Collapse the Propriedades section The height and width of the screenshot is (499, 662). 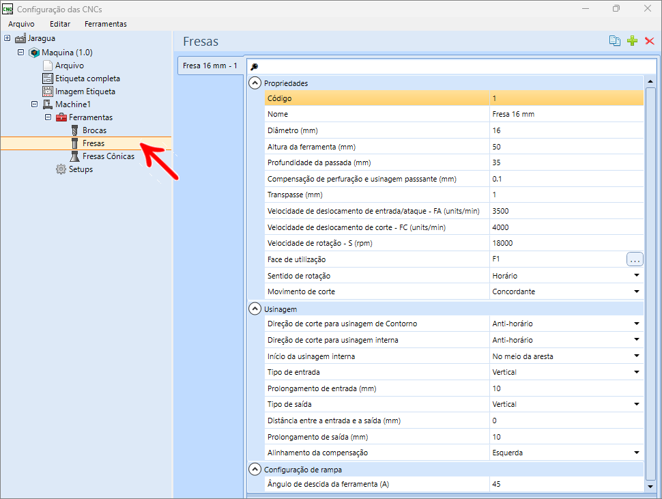click(x=255, y=83)
